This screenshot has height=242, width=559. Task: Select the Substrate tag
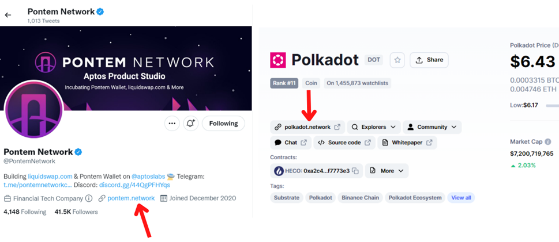pos(287,198)
